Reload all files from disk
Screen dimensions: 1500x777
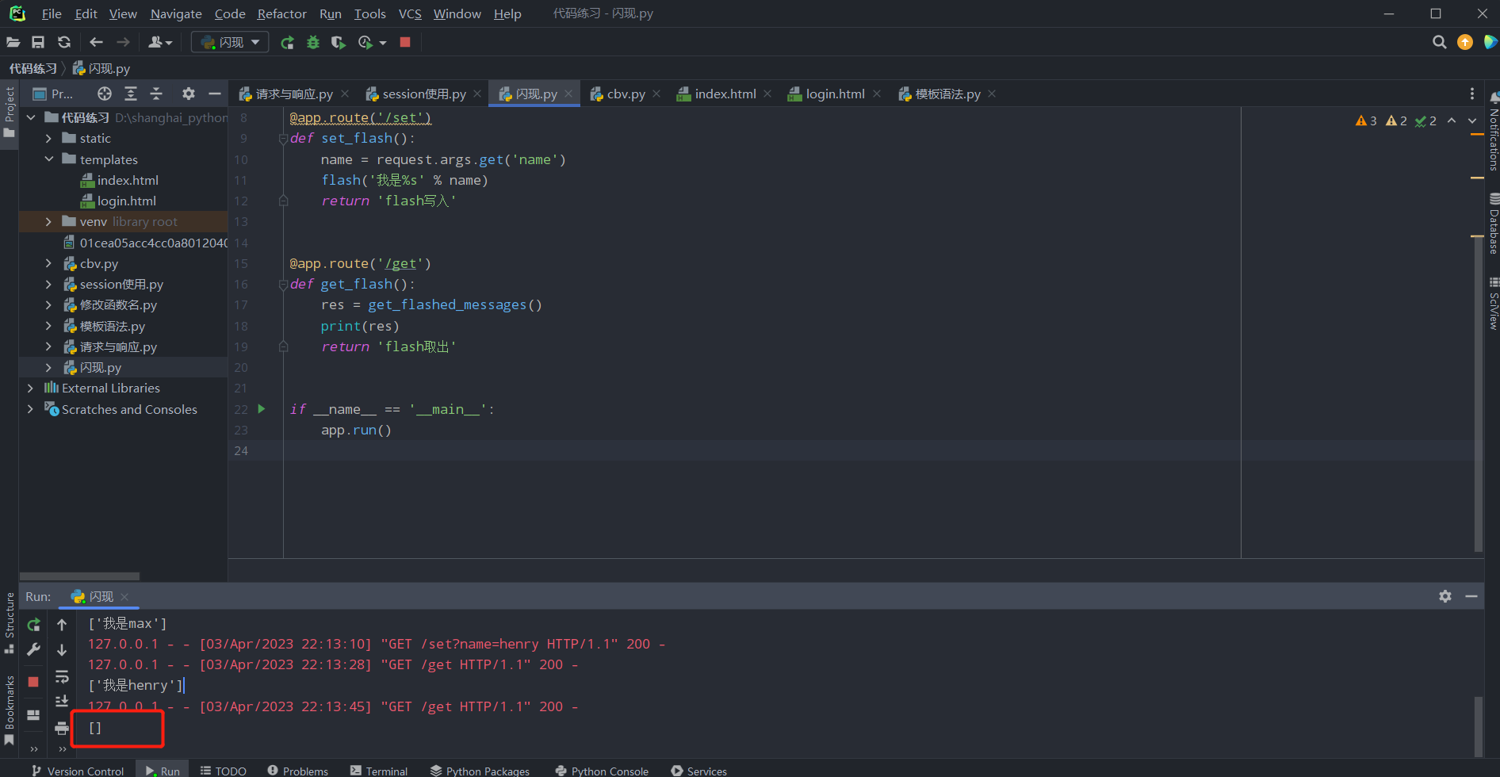tap(64, 42)
